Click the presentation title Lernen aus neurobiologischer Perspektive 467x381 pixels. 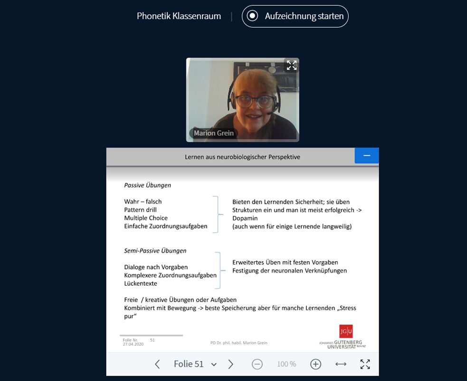coord(242,157)
